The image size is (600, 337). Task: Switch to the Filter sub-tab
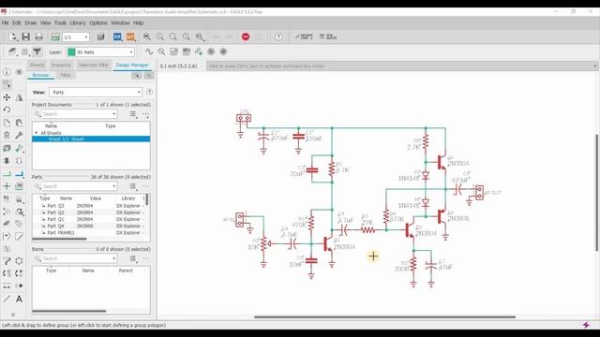pyautogui.click(x=66, y=75)
